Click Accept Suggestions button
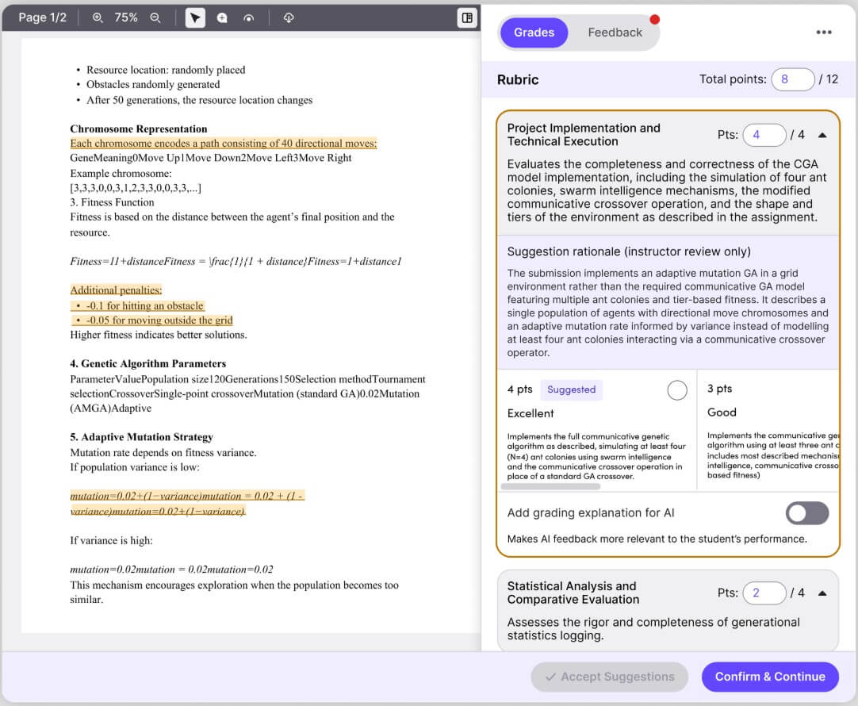 coord(609,677)
